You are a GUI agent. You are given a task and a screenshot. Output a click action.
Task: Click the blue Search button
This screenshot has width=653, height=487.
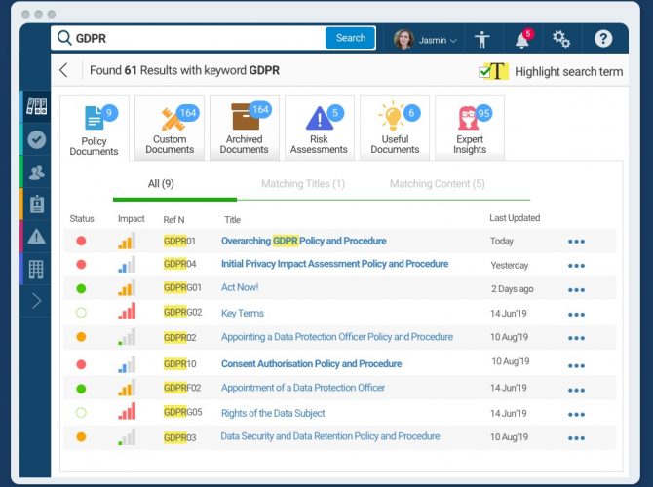pyautogui.click(x=351, y=38)
